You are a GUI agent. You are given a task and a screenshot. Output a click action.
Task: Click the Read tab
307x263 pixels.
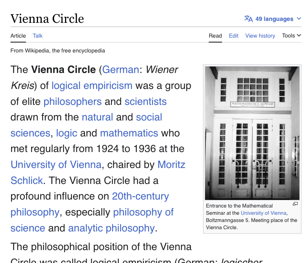click(215, 35)
